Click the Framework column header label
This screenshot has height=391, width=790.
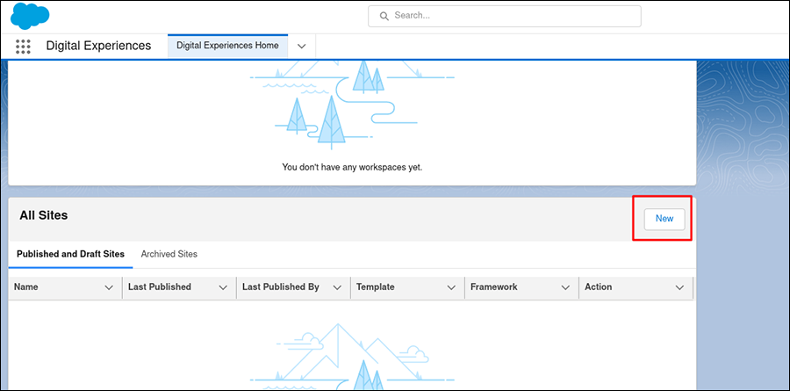493,287
